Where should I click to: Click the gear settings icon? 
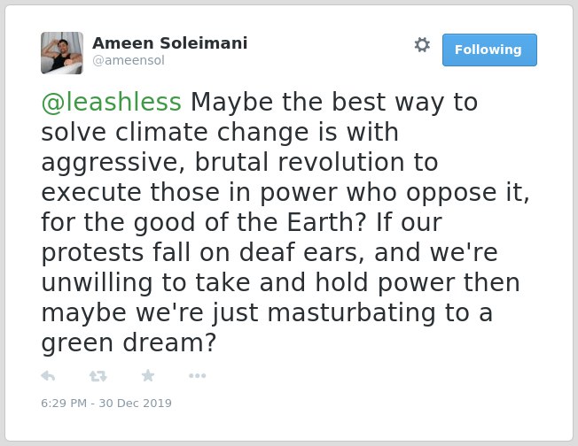[x=422, y=44]
